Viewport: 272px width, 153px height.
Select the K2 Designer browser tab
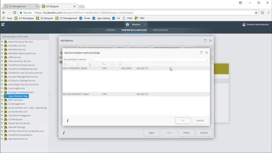[58, 6]
